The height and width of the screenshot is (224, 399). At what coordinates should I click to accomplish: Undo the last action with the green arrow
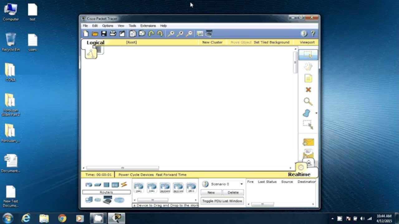click(151, 34)
